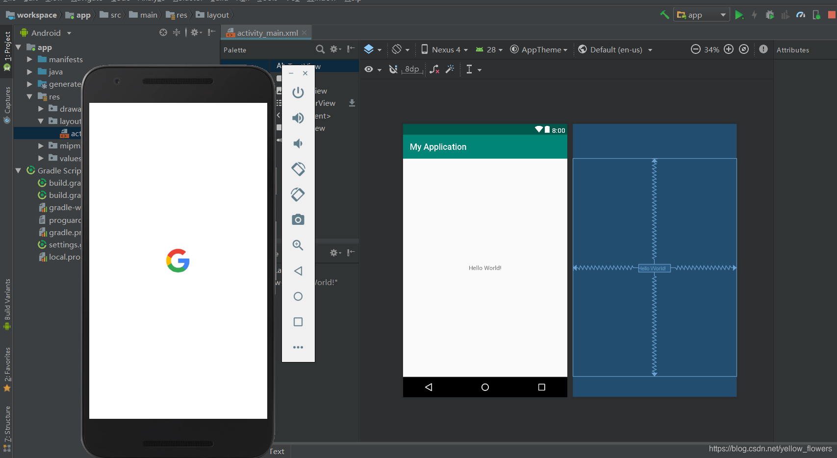Click the emulator volume up button
The width and height of the screenshot is (837, 458).
click(298, 118)
